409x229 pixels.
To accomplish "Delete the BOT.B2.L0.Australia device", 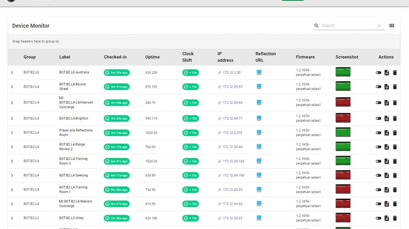I will [x=395, y=73].
